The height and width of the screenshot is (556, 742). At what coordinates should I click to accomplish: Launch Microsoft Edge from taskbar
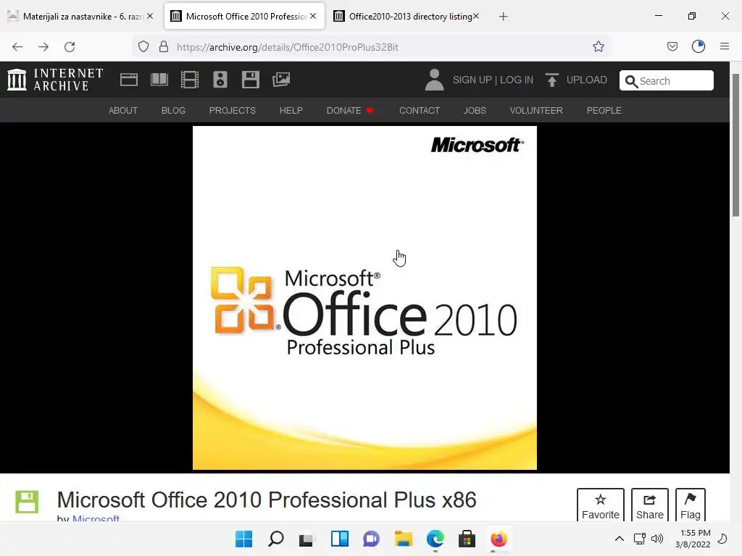pyautogui.click(x=435, y=539)
